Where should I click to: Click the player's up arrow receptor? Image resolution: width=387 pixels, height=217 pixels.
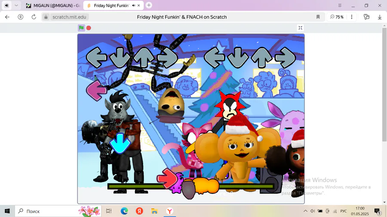(261, 58)
